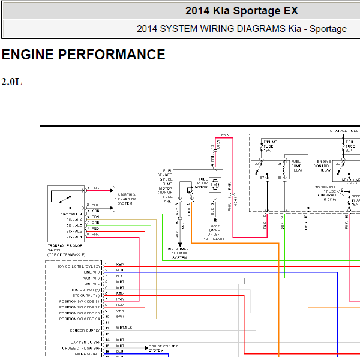Click the arrowhead pointing to Cruise Control System
The image size is (360, 357).
(146, 348)
